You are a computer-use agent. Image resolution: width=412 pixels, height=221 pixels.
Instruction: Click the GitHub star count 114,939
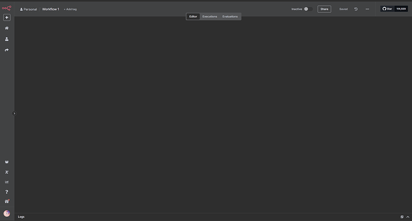tap(401, 9)
